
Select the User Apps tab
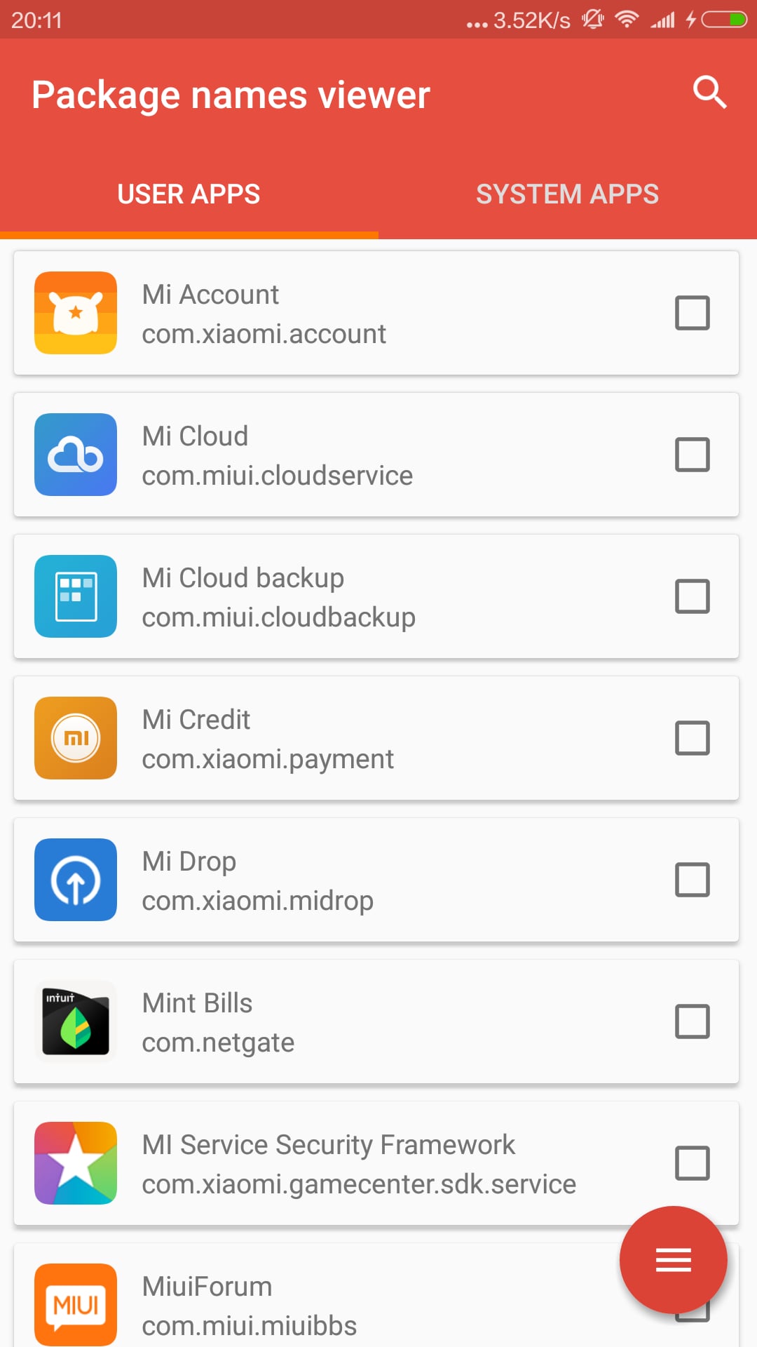(x=189, y=194)
